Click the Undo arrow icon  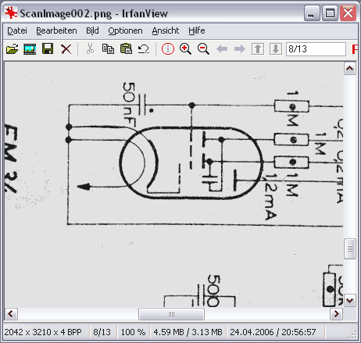144,48
